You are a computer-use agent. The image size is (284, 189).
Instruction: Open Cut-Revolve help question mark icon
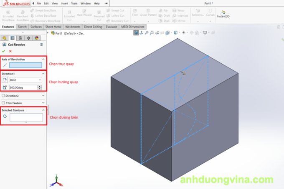click(x=41, y=44)
